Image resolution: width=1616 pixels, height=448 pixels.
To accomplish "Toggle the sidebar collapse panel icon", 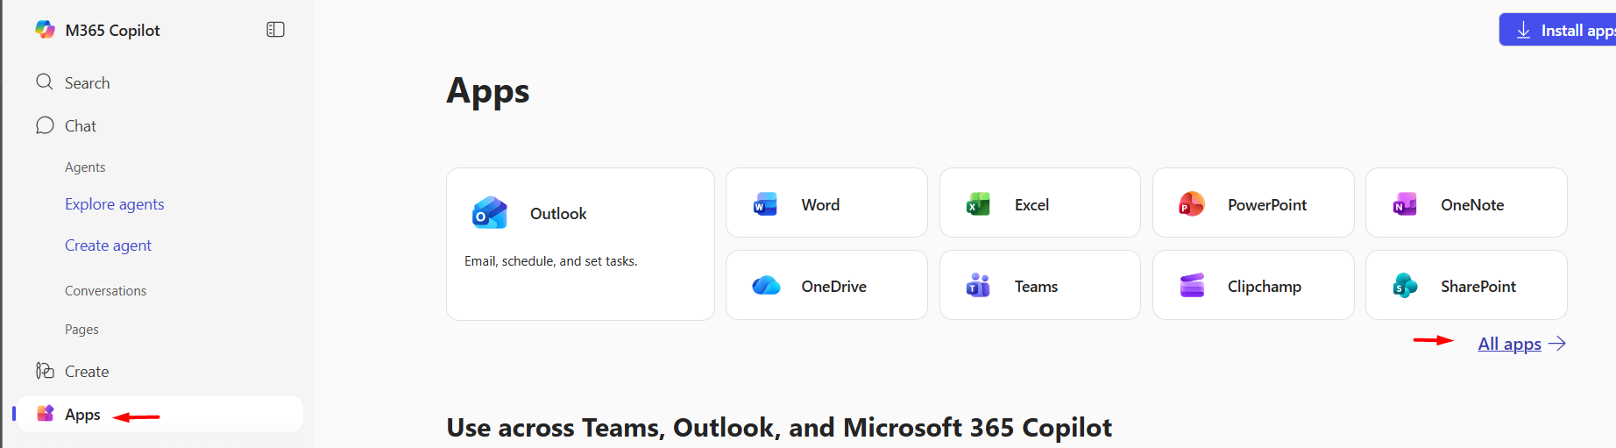I will point(275,30).
